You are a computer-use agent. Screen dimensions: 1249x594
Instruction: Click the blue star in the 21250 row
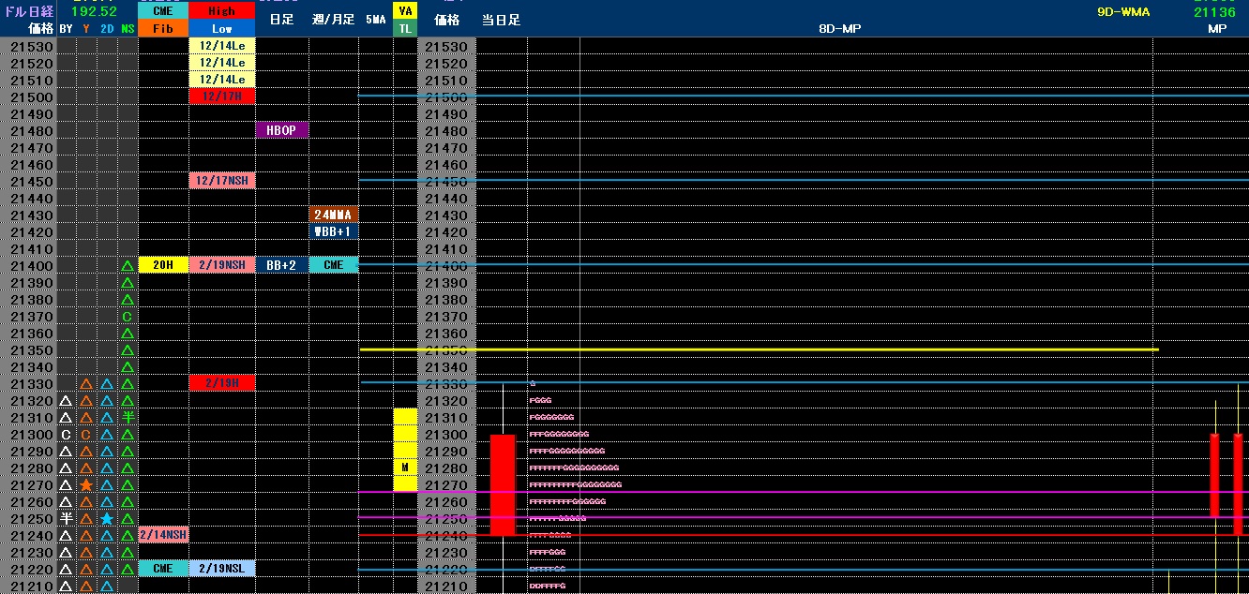point(107,518)
